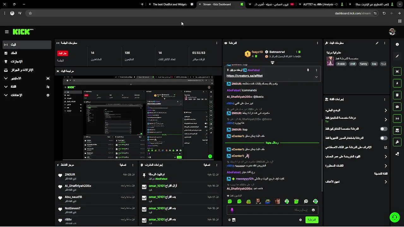Open a new browser tab
This screenshot has width=404, height=227.
[142, 4]
